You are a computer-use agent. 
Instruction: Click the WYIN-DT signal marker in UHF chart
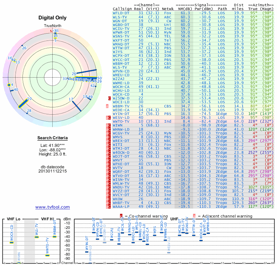pyautogui.click(x=87, y=252)
